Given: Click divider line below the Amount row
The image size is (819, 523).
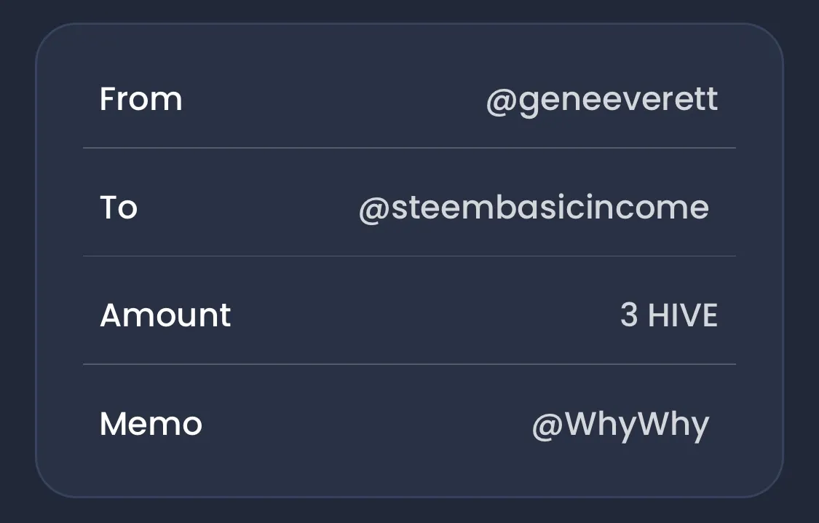Looking at the screenshot, I should [x=409, y=364].
